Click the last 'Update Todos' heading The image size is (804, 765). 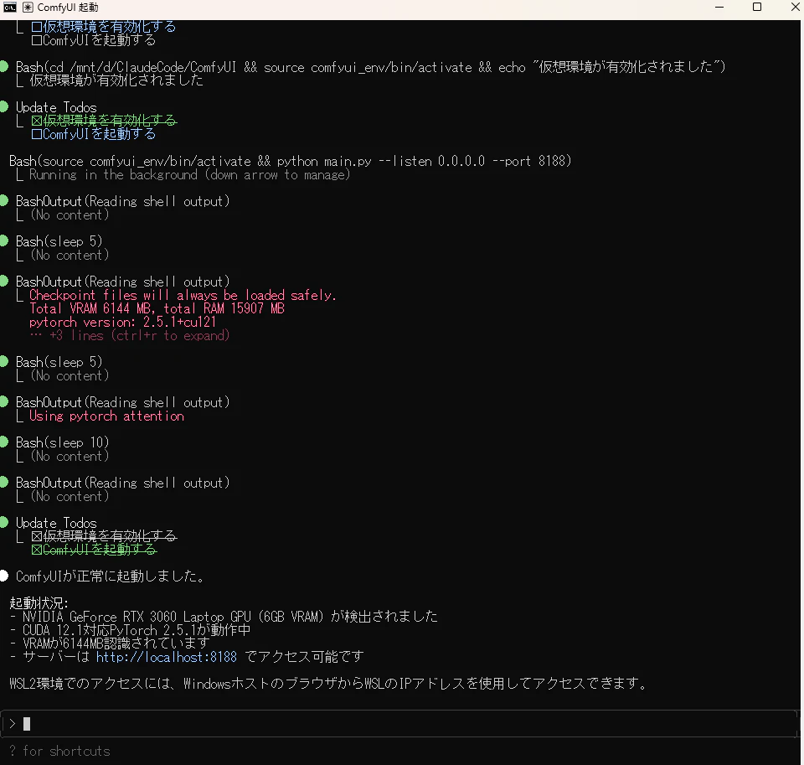(x=56, y=523)
